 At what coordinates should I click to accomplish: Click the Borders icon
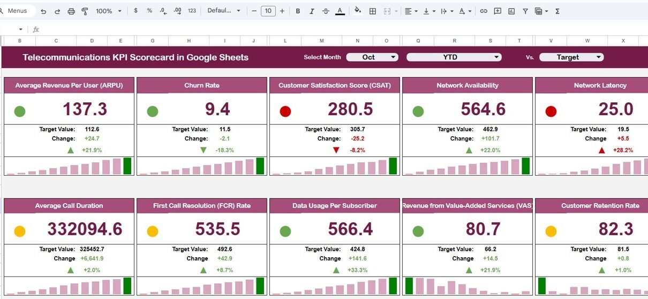click(373, 11)
